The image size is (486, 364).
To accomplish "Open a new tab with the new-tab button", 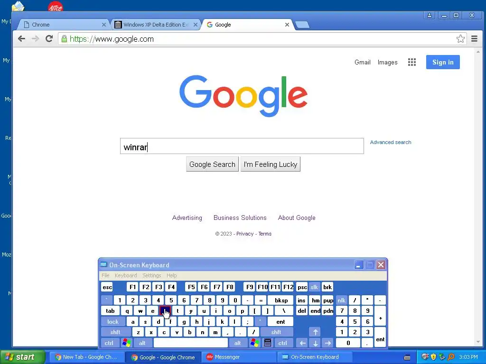I will coord(302,25).
